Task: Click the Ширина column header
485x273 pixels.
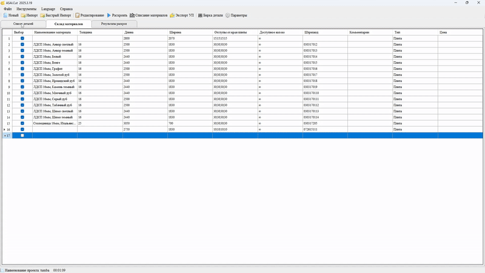Action: [190, 32]
